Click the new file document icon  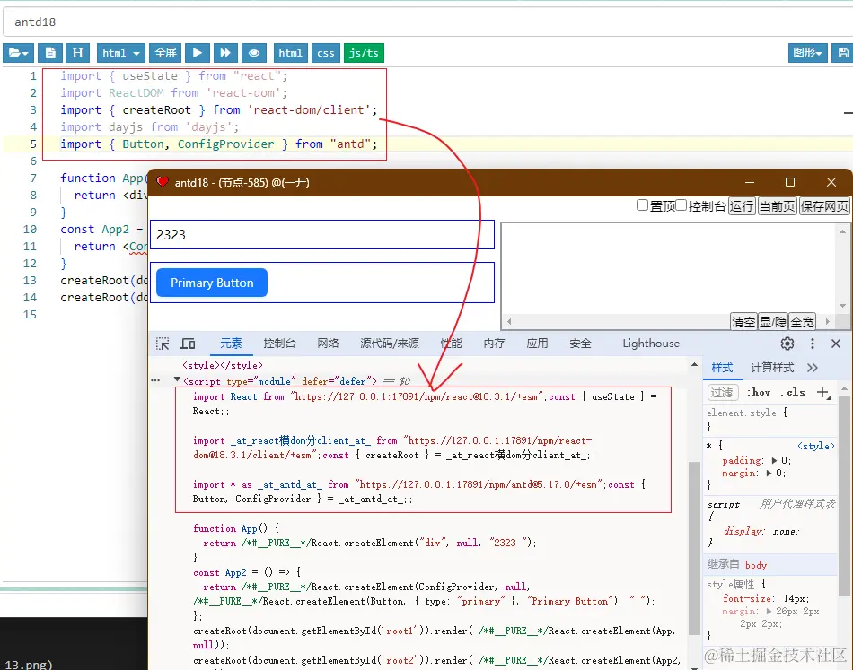point(50,53)
